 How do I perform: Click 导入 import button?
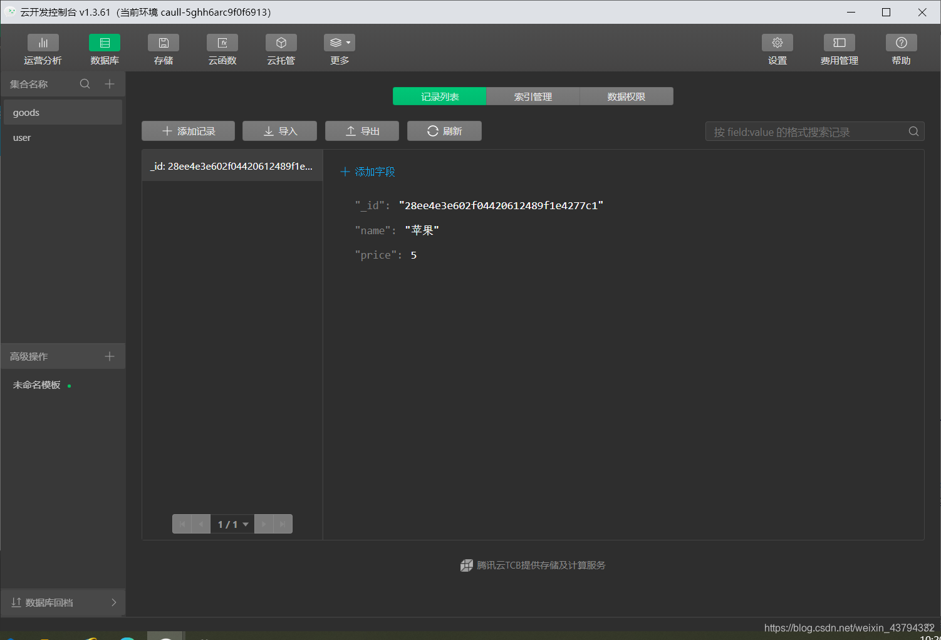[x=279, y=131]
